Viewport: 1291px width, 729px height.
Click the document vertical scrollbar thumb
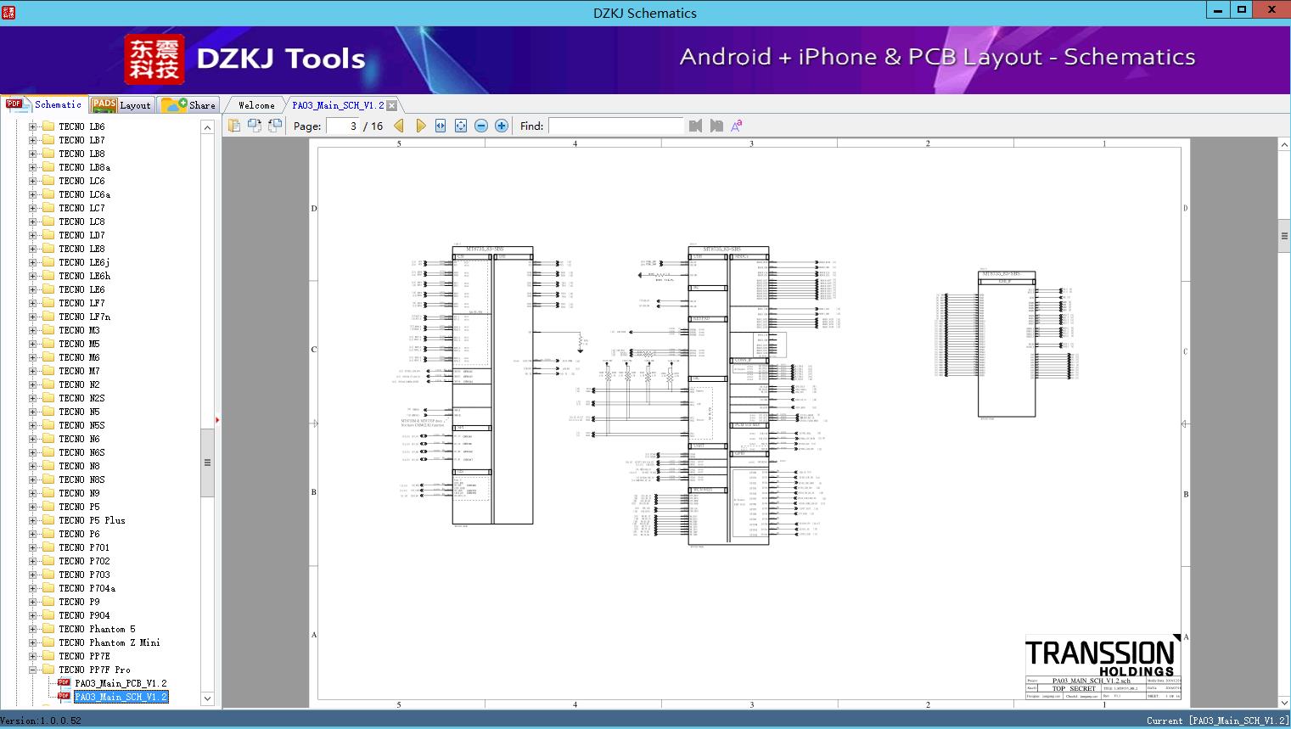tap(1284, 236)
